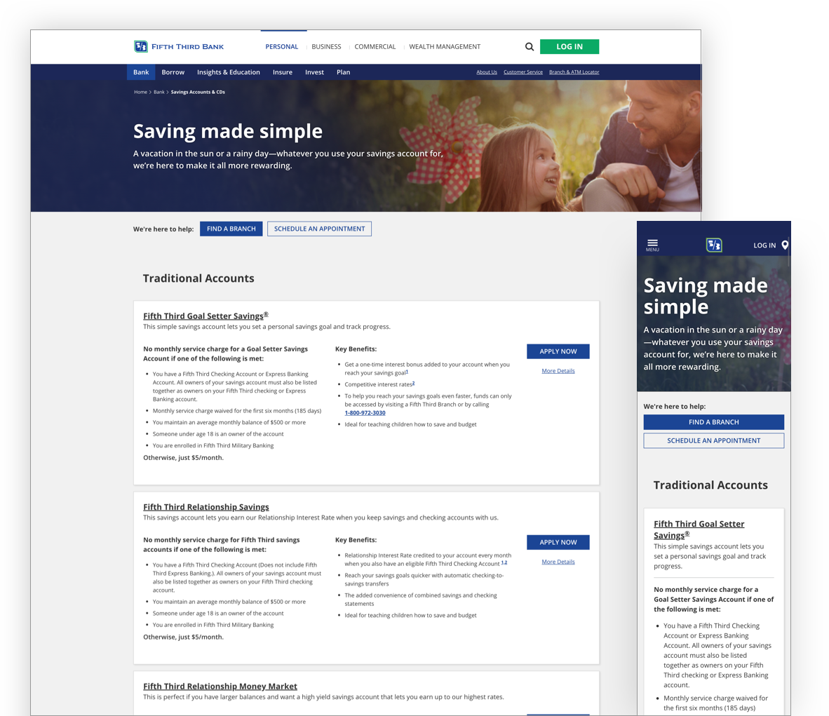Click the Fifth Third logo in mobile header
Image resolution: width=829 pixels, height=716 pixels.
click(x=714, y=245)
